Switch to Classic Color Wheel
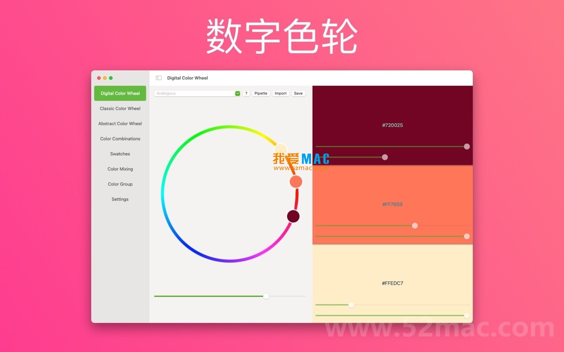Screen dimensions: 564x352 click(120, 108)
